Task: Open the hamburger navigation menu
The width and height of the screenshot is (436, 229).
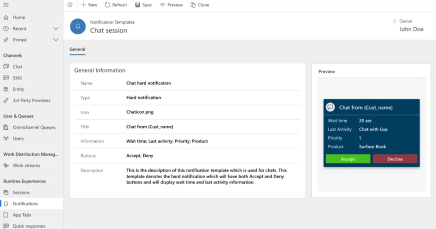Action: (6, 5)
